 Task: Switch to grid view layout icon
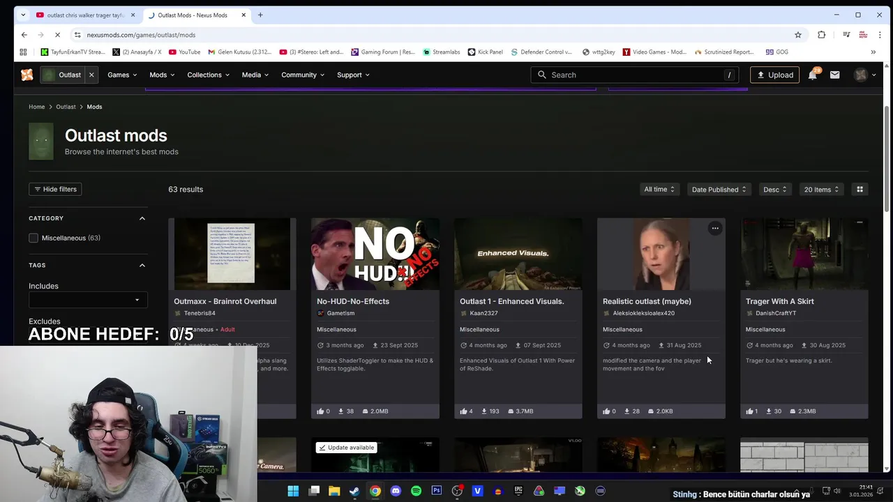coord(860,190)
